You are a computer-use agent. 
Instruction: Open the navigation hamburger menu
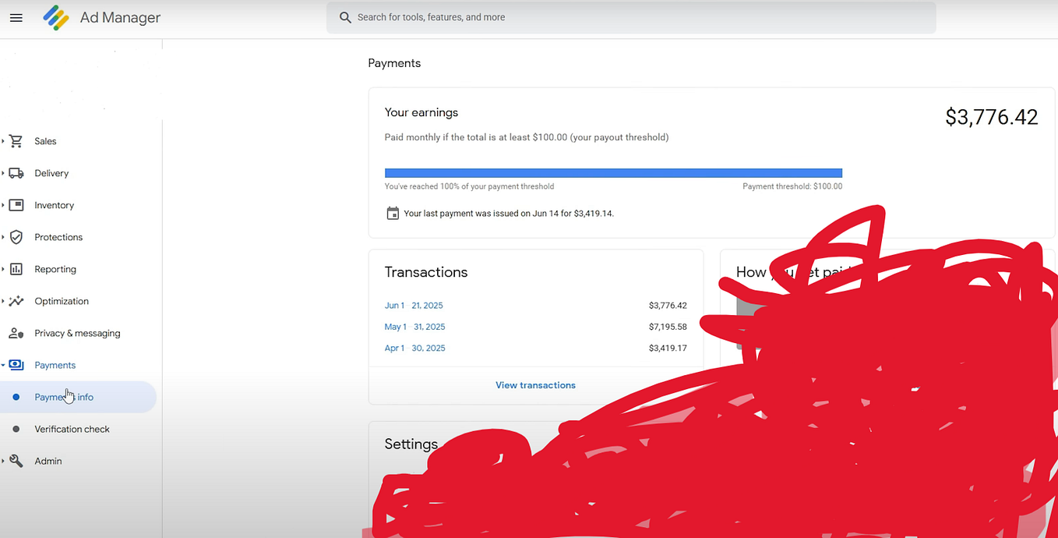[x=16, y=17]
